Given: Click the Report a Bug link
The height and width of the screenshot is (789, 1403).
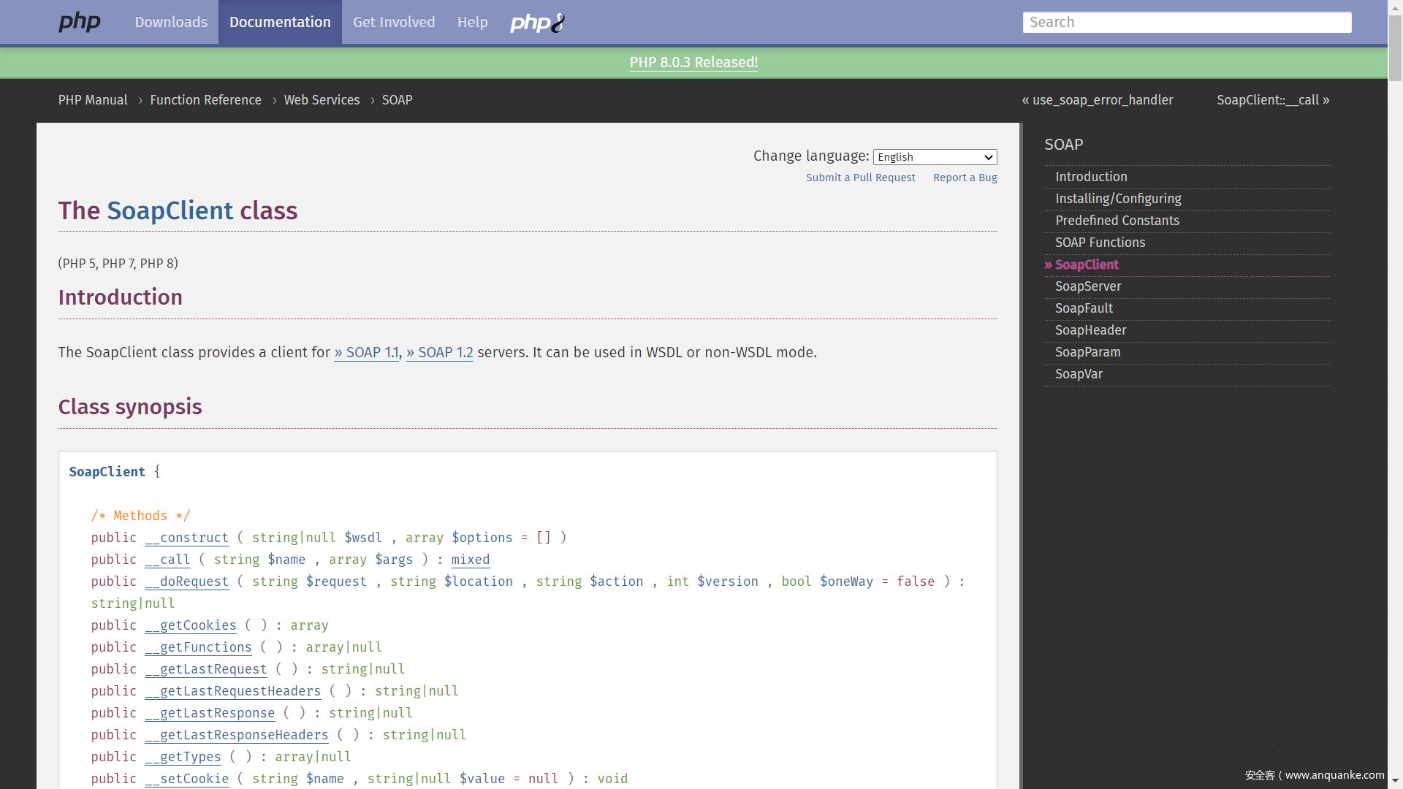Looking at the screenshot, I should tap(965, 178).
